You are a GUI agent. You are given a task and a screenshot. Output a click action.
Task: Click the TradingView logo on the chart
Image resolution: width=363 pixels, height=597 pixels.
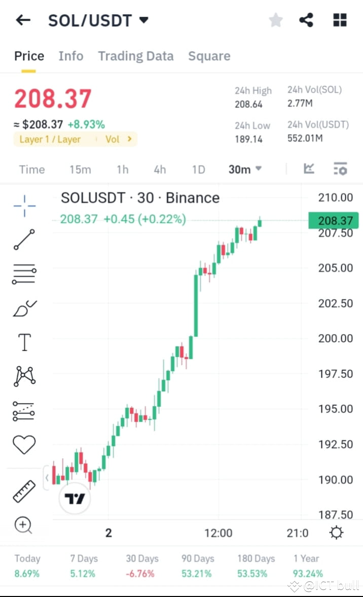click(x=75, y=499)
